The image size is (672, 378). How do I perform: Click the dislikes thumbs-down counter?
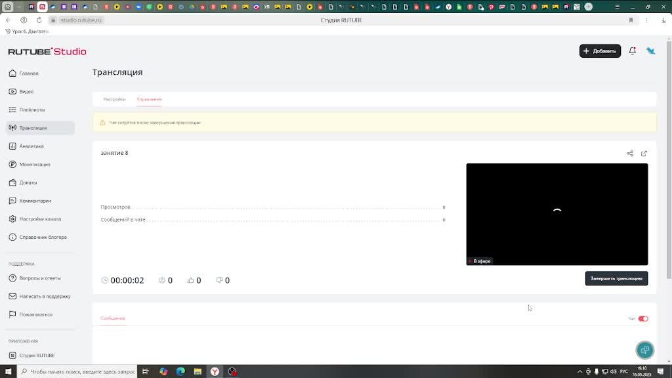click(223, 280)
